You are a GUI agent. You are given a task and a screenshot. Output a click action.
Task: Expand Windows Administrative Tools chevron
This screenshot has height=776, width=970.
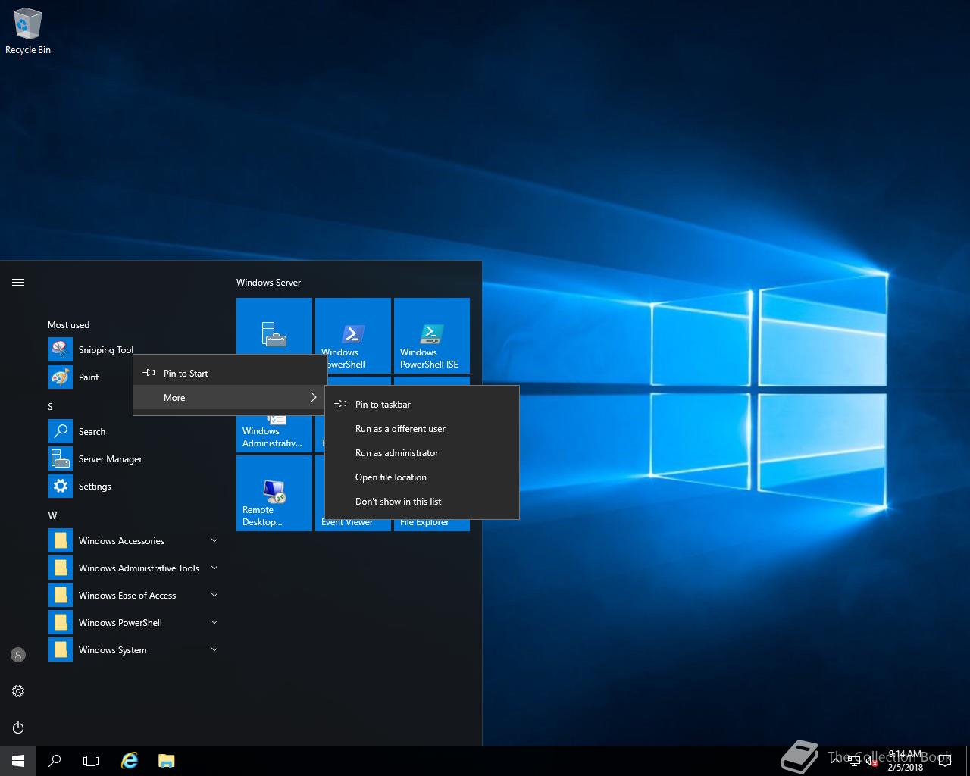coord(214,568)
